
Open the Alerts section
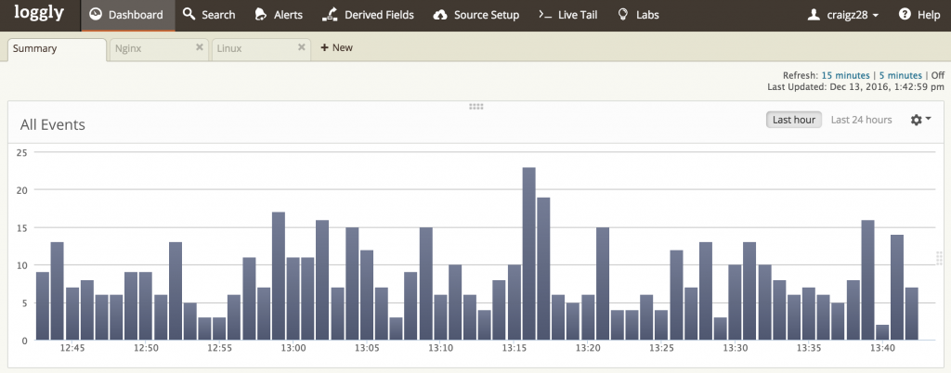pyautogui.click(x=279, y=15)
